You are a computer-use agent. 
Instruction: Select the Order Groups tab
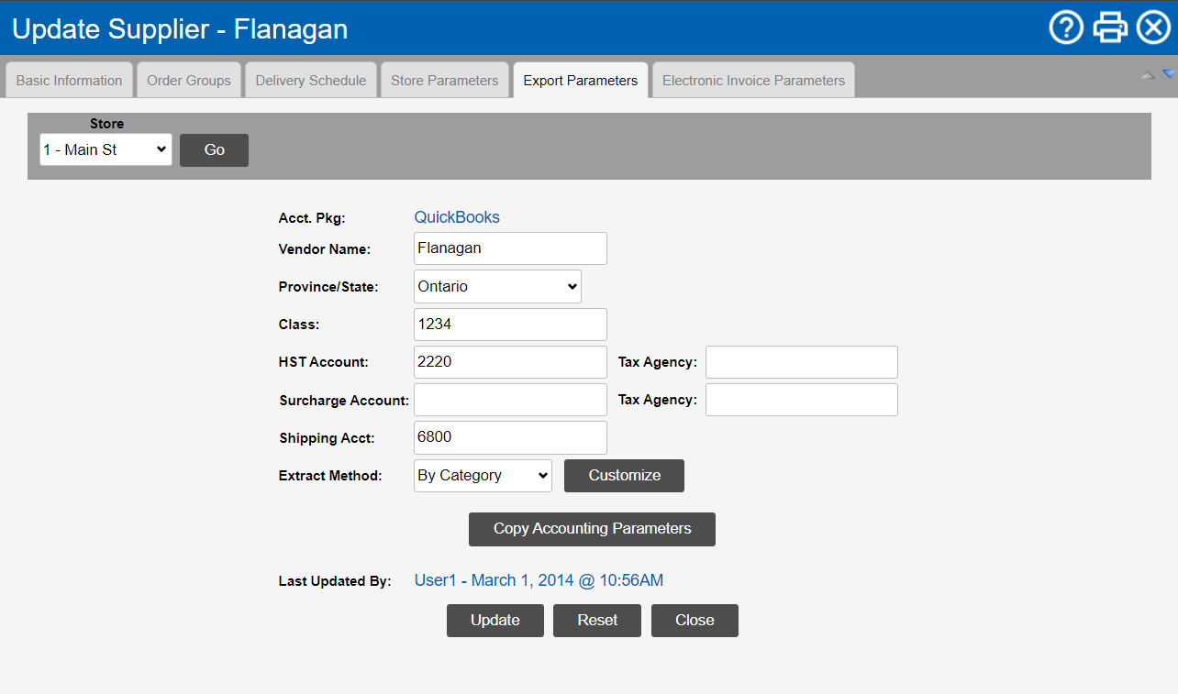click(x=189, y=81)
